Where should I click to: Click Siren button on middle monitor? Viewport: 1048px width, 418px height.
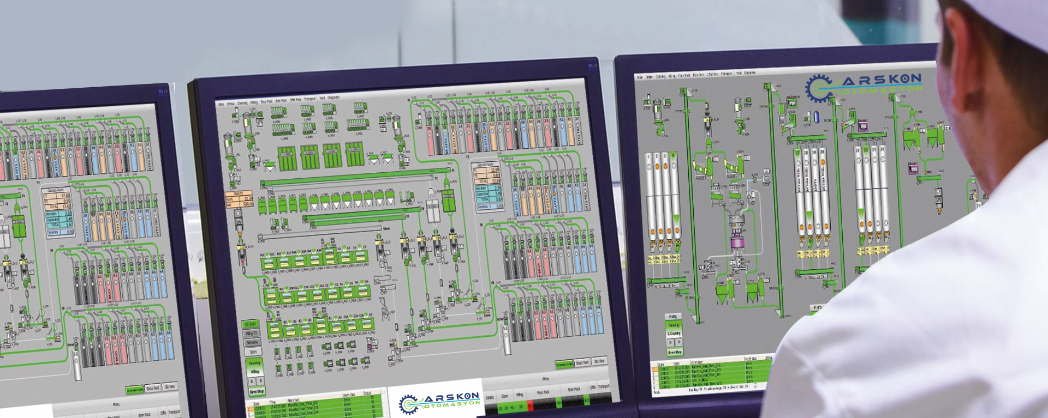[x=253, y=352]
